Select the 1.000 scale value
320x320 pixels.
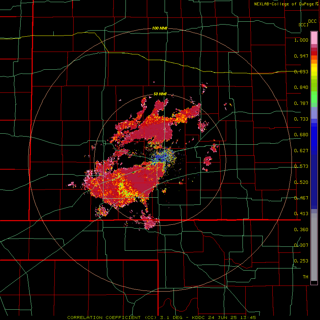pyautogui.click(x=301, y=40)
